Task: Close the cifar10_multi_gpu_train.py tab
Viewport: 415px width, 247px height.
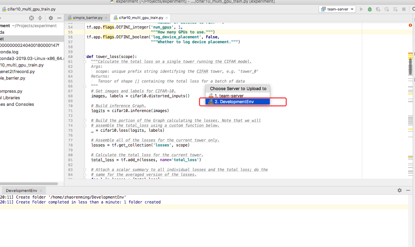Action: pyautogui.click(x=167, y=18)
